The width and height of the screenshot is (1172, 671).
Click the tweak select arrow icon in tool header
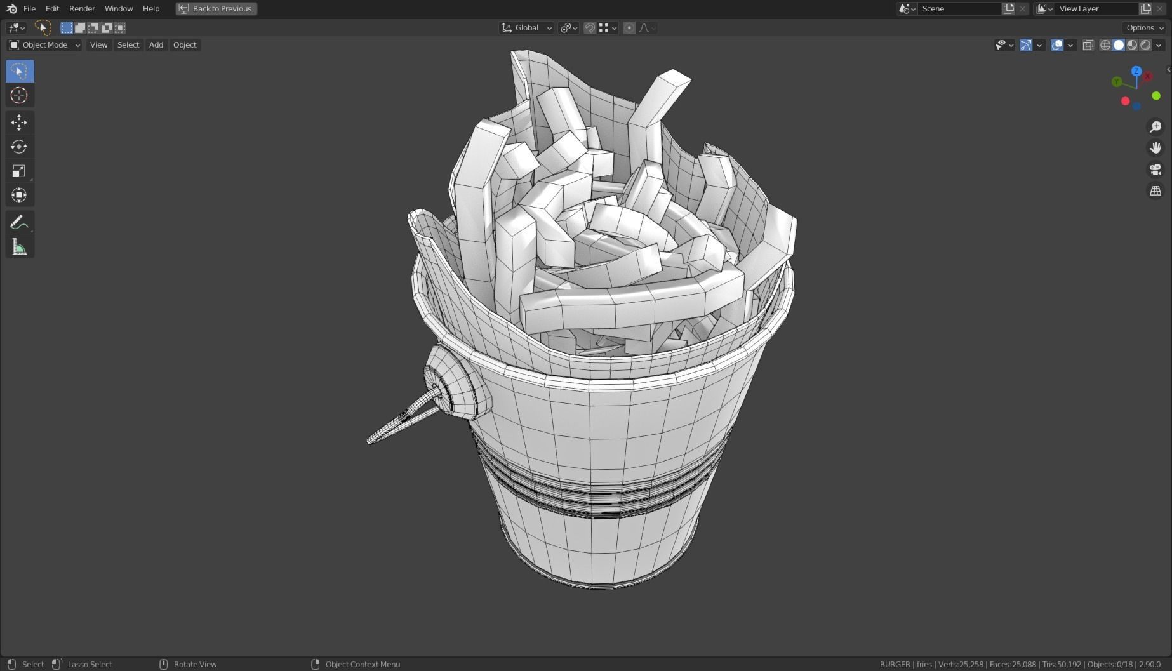coord(43,27)
